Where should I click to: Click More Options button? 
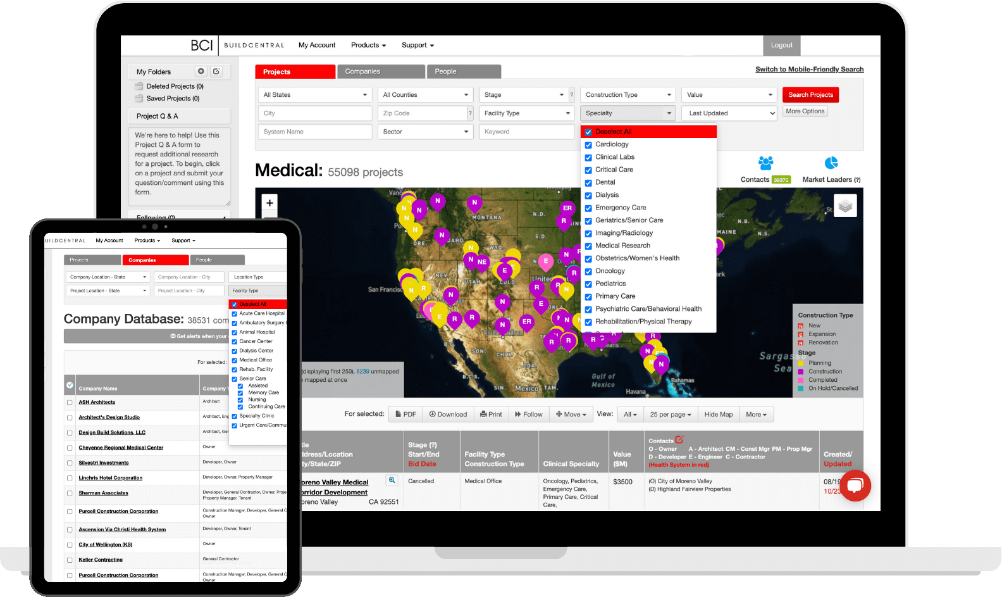pos(805,111)
